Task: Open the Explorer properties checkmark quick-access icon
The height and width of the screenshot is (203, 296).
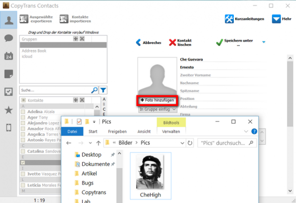Action: 79,121
